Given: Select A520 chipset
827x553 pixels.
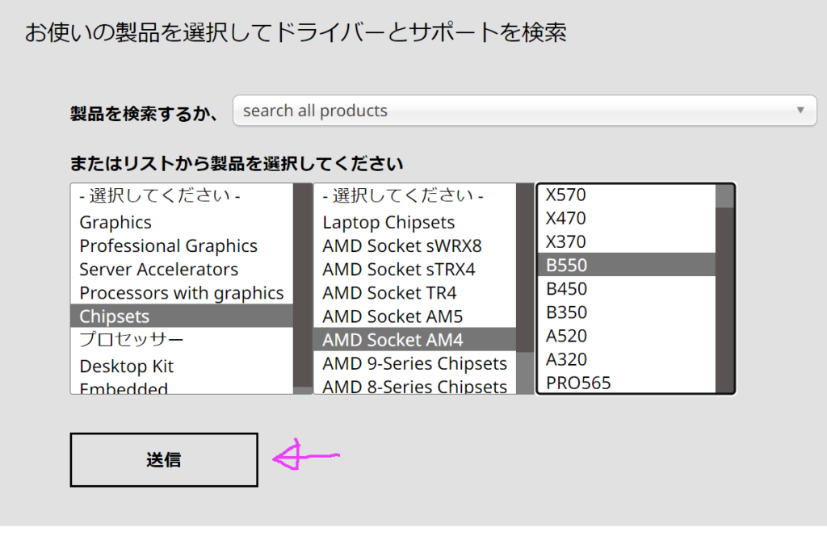Looking at the screenshot, I should [x=627, y=335].
